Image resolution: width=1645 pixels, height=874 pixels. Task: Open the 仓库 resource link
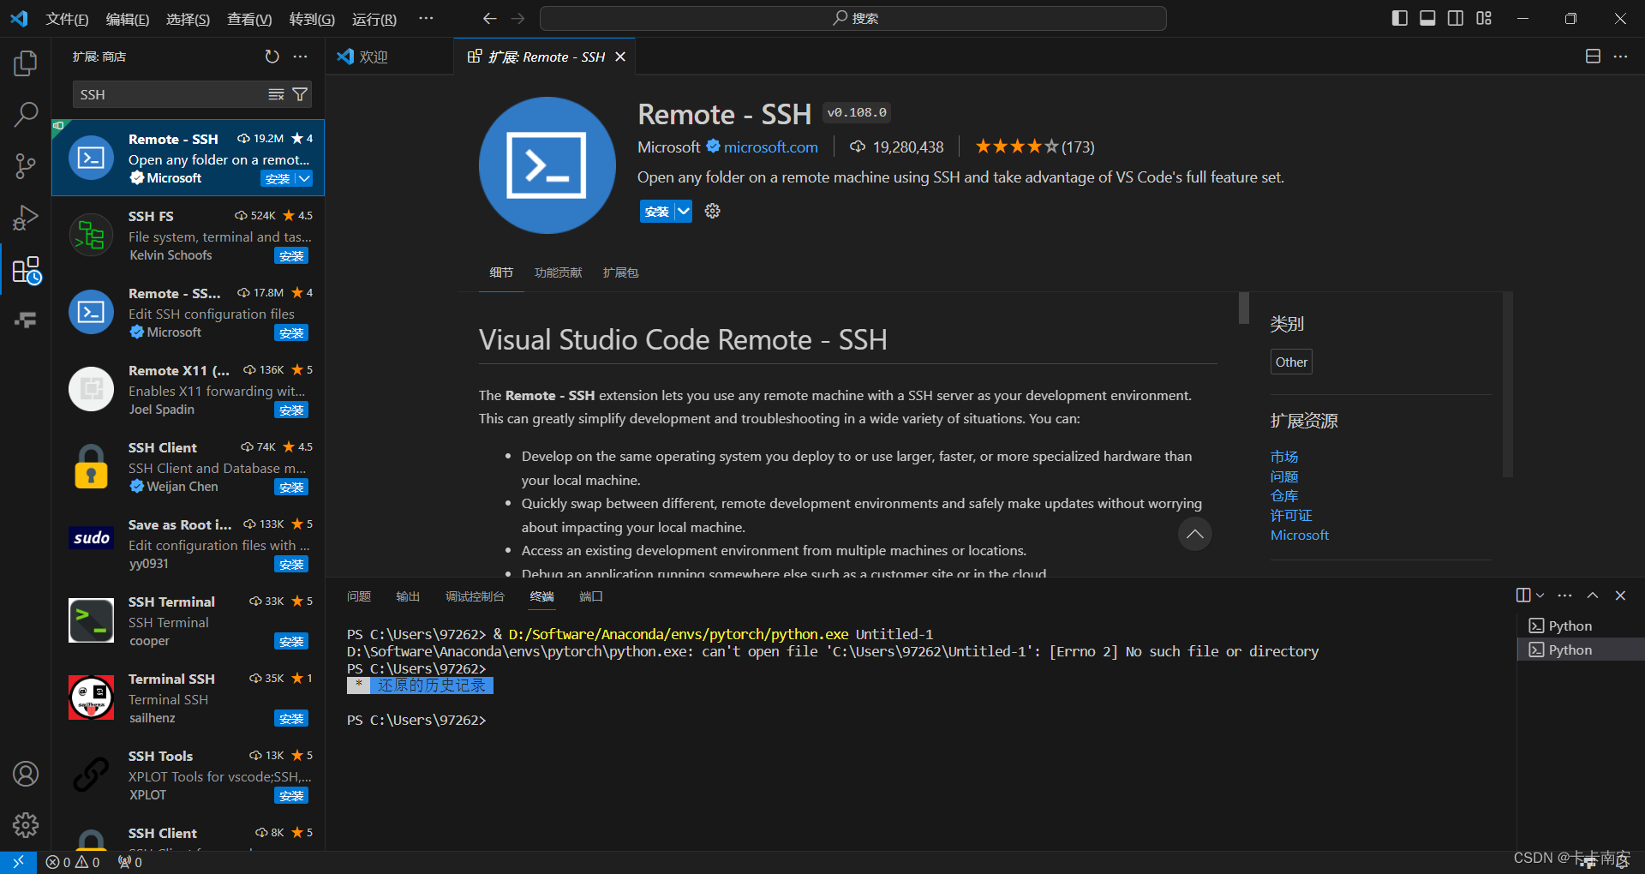[1284, 495]
